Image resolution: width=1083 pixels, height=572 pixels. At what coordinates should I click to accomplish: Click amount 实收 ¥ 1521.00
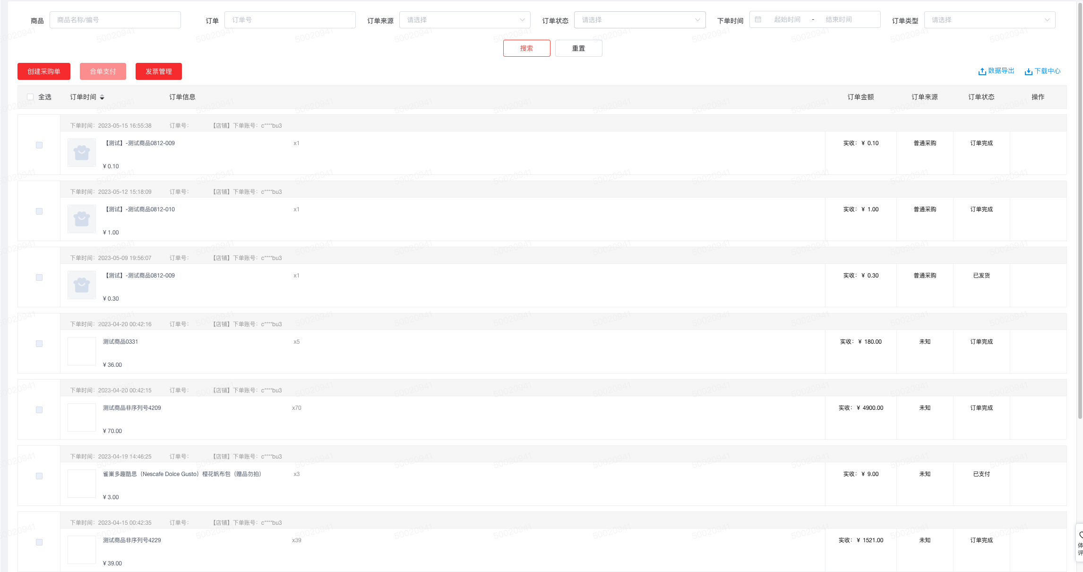[861, 540]
